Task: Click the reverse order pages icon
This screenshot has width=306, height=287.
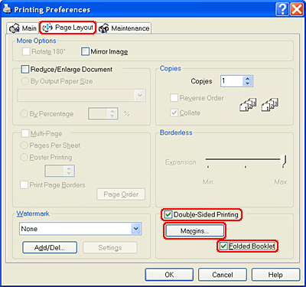Action: tap(270, 105)
